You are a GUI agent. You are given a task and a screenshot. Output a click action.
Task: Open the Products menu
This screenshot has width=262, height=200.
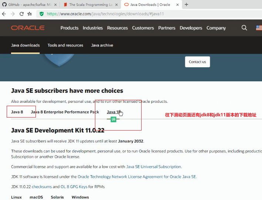coord(69,28)
